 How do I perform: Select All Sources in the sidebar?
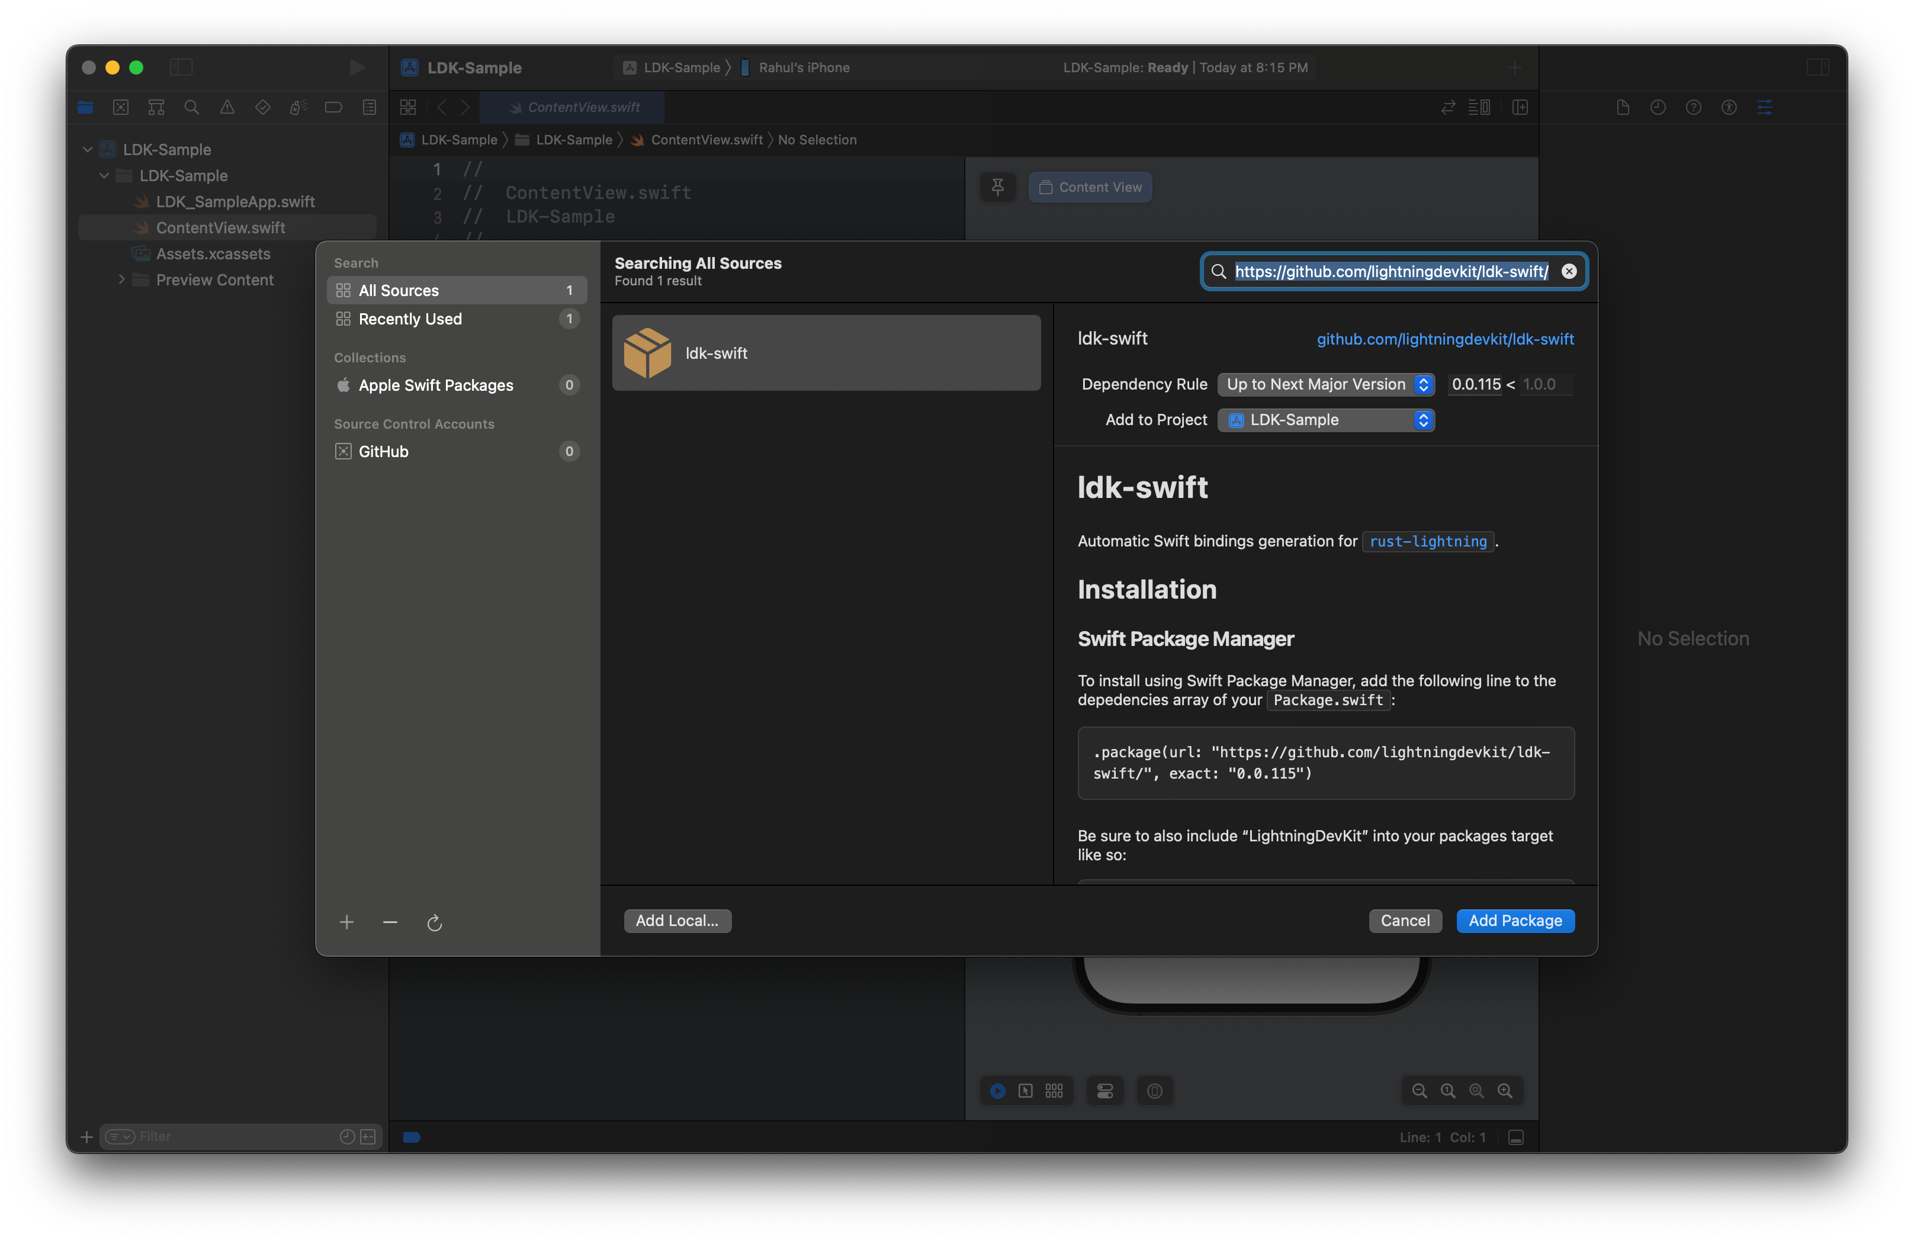tap(457, 290)
